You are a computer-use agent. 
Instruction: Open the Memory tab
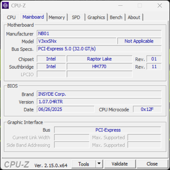tap(57, 17)
